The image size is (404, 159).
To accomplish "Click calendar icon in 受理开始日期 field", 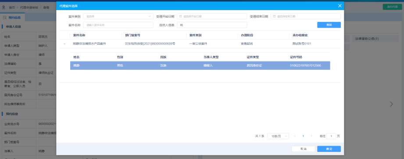I will point(181,16).
